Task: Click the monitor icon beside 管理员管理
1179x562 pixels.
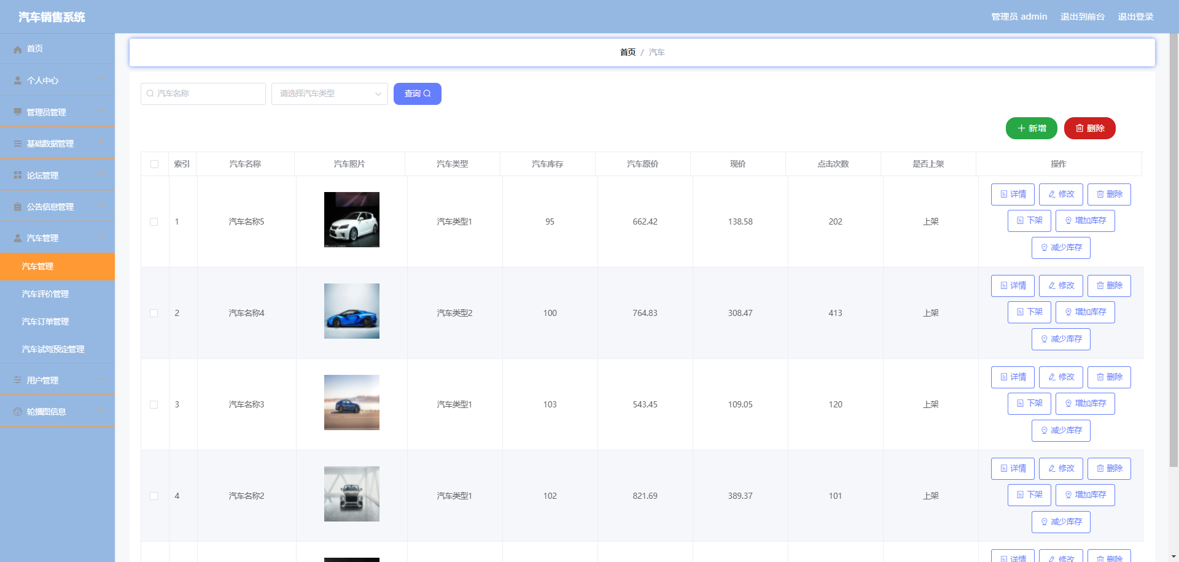Action: pos(18,112)
